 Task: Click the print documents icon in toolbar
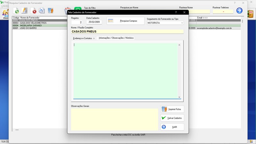[x=42, y=11]
